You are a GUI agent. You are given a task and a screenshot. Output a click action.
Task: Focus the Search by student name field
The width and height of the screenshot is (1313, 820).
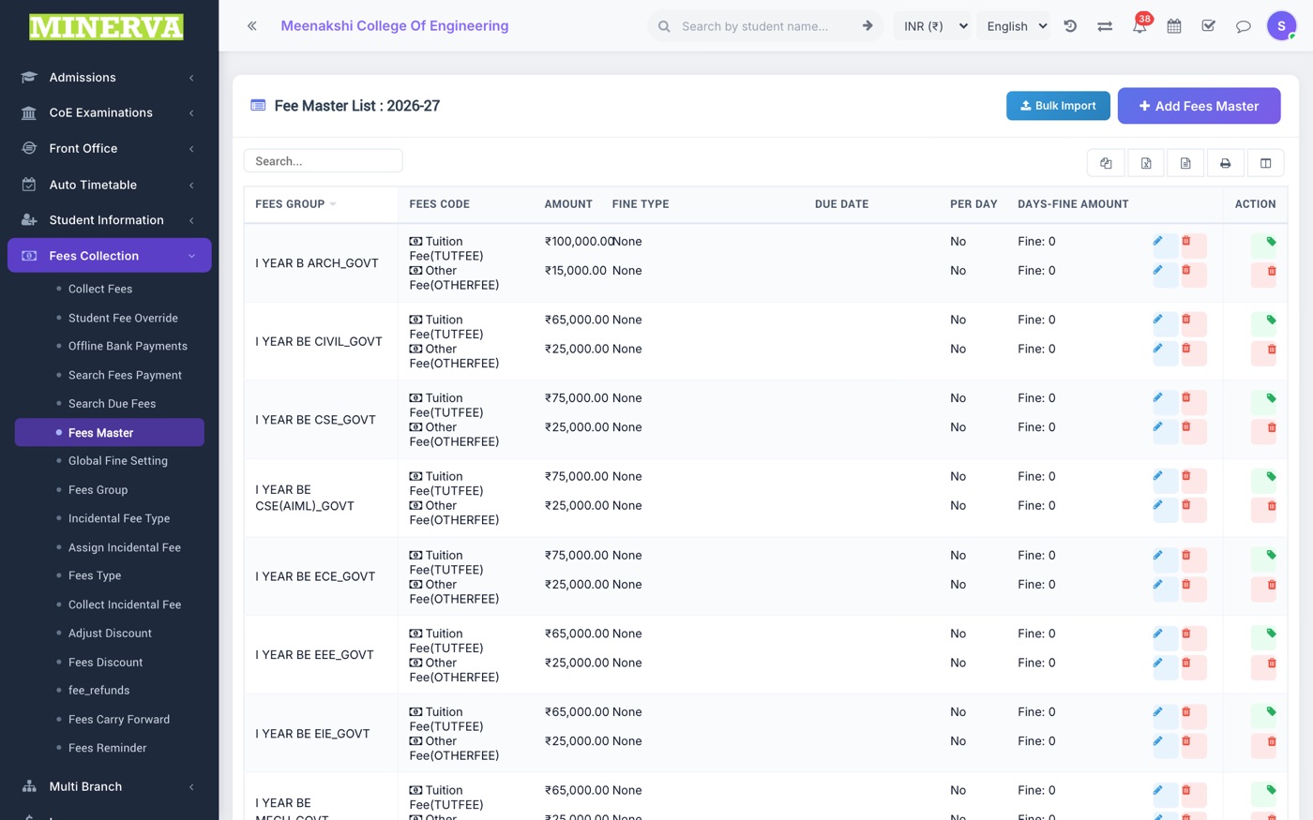[755, 26]
